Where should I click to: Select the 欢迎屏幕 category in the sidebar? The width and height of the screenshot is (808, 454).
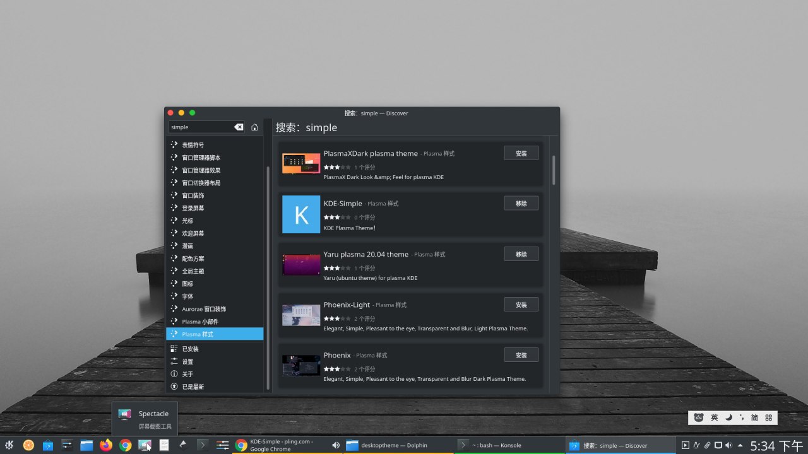coord(215,233)
